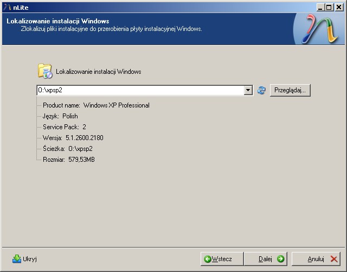Click the green download arrow Ukryj icon

pos(17,259)
